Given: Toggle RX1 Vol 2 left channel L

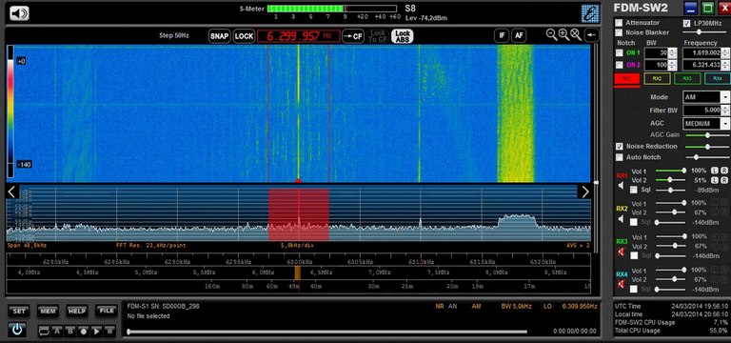Looking at the screenshot, I should tap(716, 180).
